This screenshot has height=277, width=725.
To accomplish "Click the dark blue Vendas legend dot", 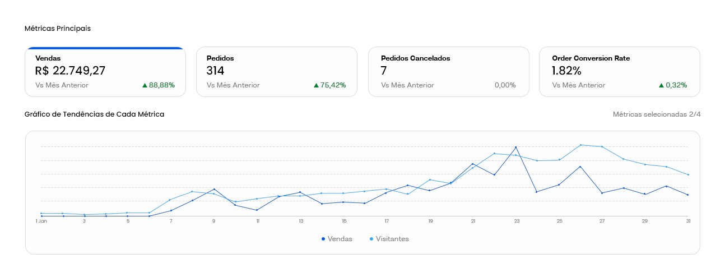I will tap(323, 239).
